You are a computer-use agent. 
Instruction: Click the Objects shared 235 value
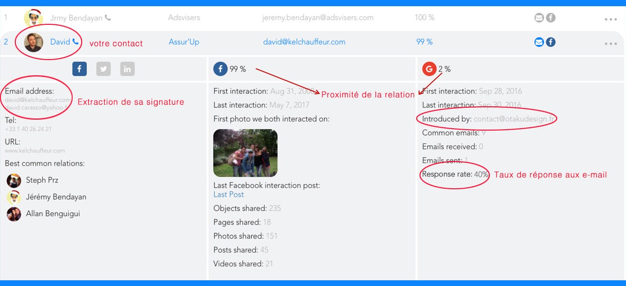(x=275, y=208)
